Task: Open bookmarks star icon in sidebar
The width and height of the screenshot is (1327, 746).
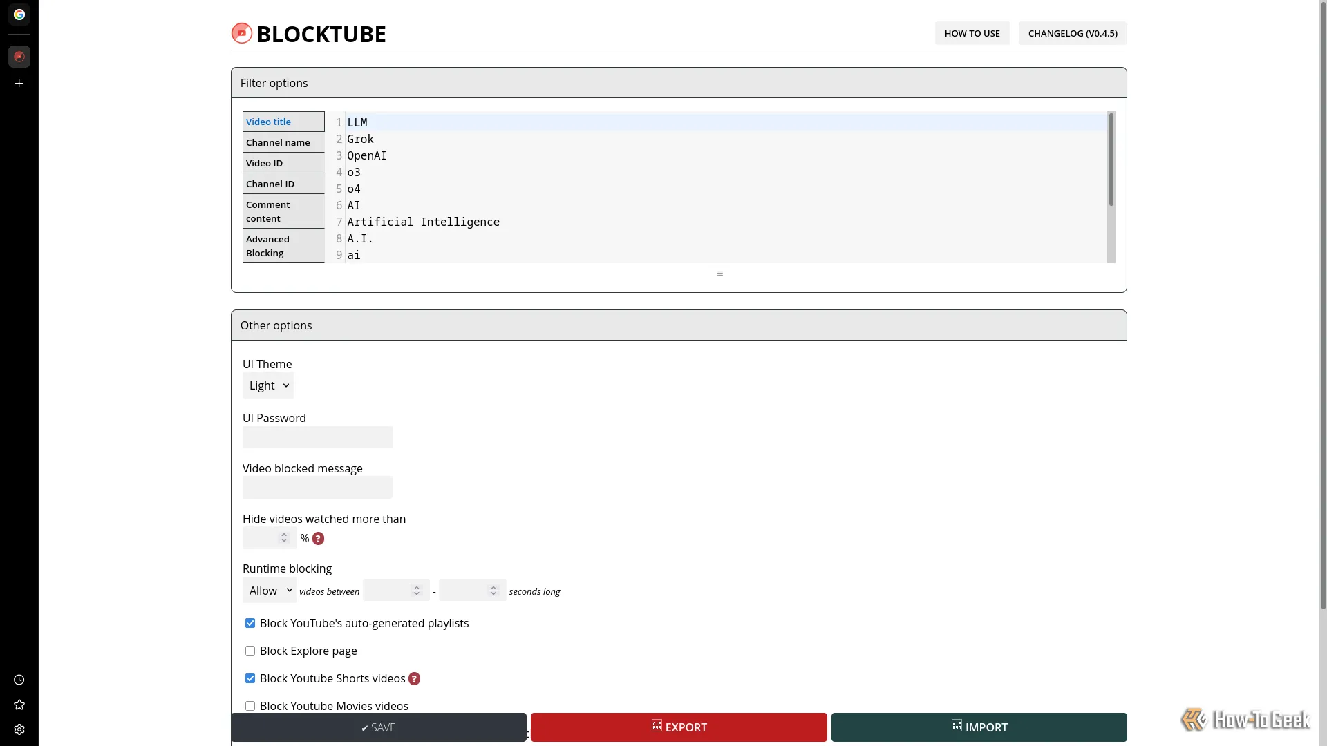Action: coord(19,705)
